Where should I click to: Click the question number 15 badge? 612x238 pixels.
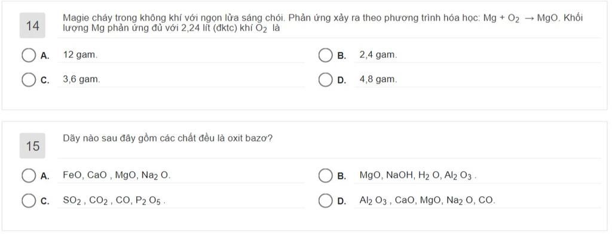pyautogui.click(x=32, y=146)
